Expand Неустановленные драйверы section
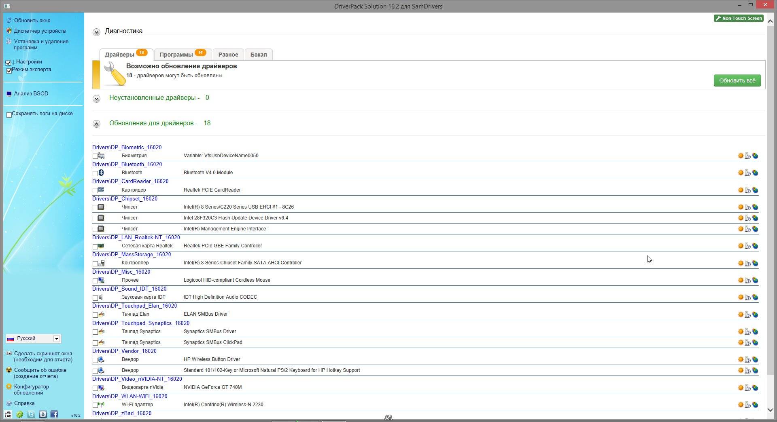This screenshot has width=777, height=422. (x=96, y=99)
